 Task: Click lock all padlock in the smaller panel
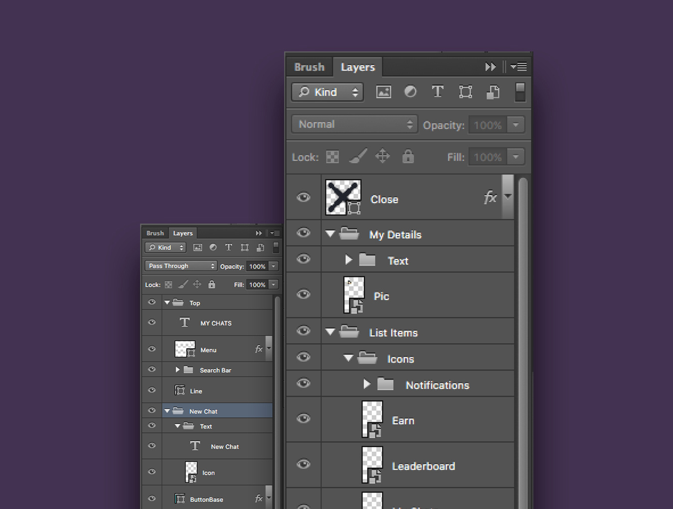[x=211, y=284]
